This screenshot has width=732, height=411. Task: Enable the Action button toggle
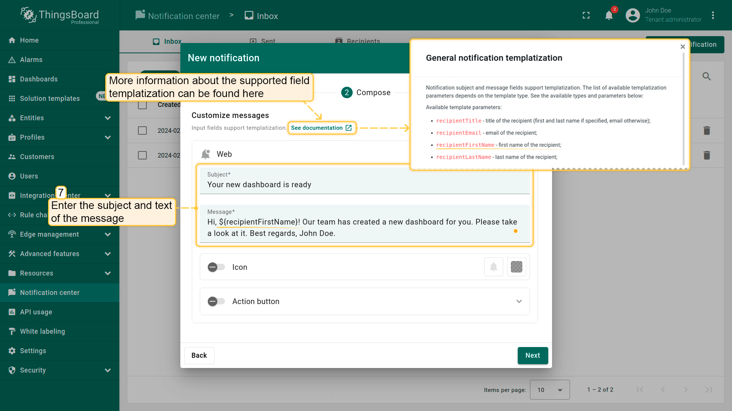(216, 301)
